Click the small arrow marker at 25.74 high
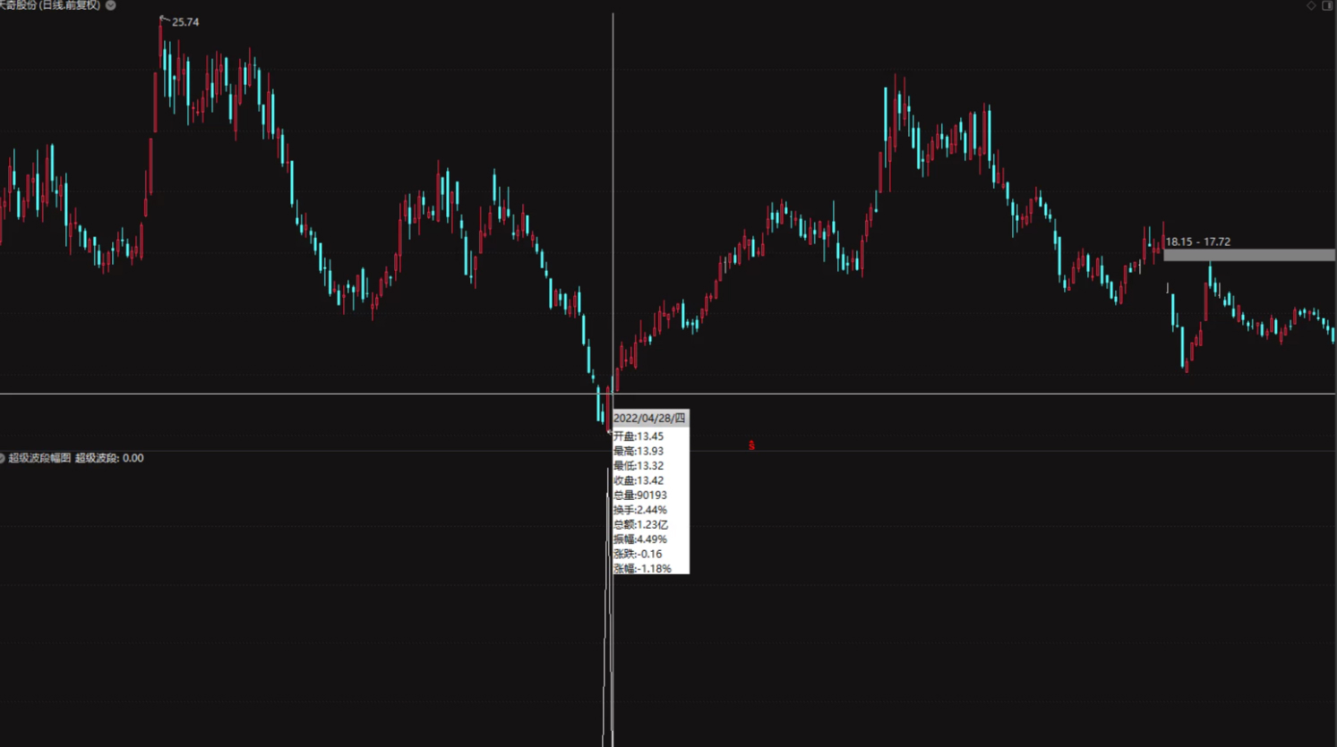The image size is (1337, 747). pyautogui.click(x=164, y=18)
